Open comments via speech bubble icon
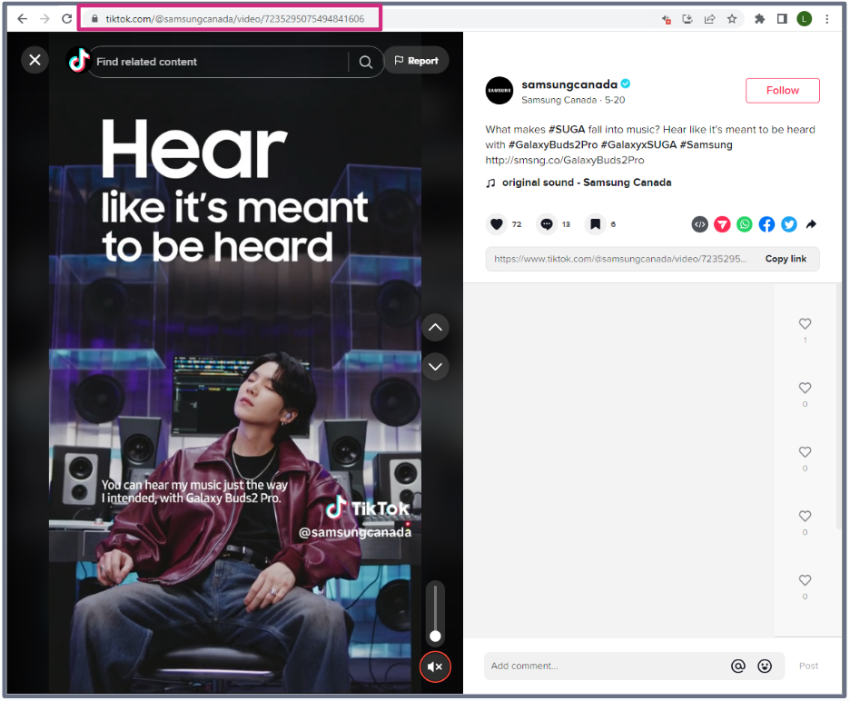This screenshot has height=701, width=850. click(546, 224)
